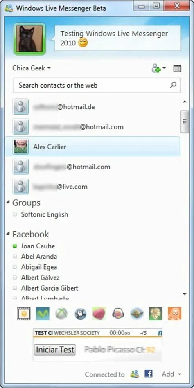Switch view with the layout icon
Viewport: 194px width, 388px height.
[x=177, y=68]
